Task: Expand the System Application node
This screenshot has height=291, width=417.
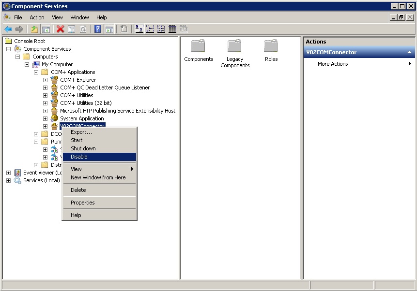Action: (x=45, y=118)
